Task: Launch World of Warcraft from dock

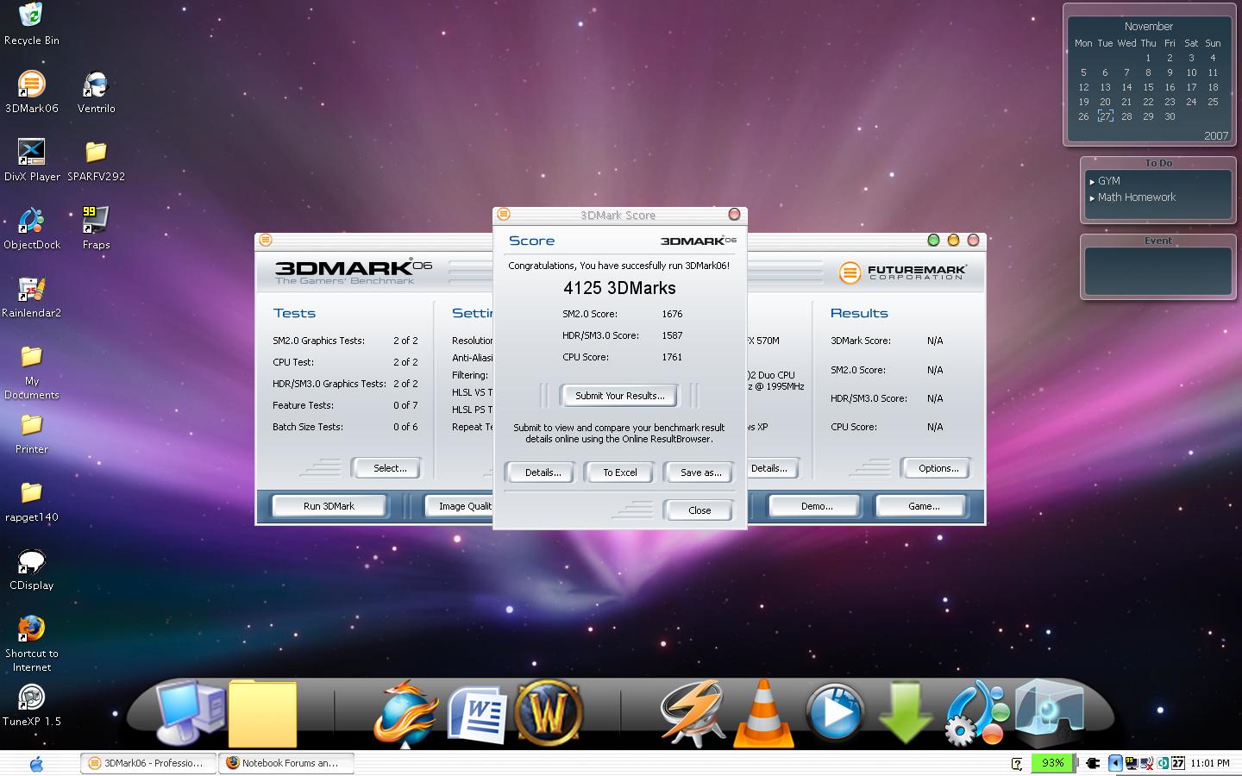Action: [549, 712]
